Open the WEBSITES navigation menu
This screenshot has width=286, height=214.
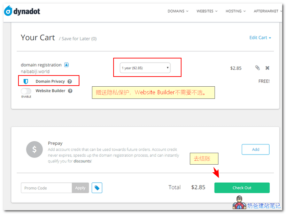(x=207, y=11)
